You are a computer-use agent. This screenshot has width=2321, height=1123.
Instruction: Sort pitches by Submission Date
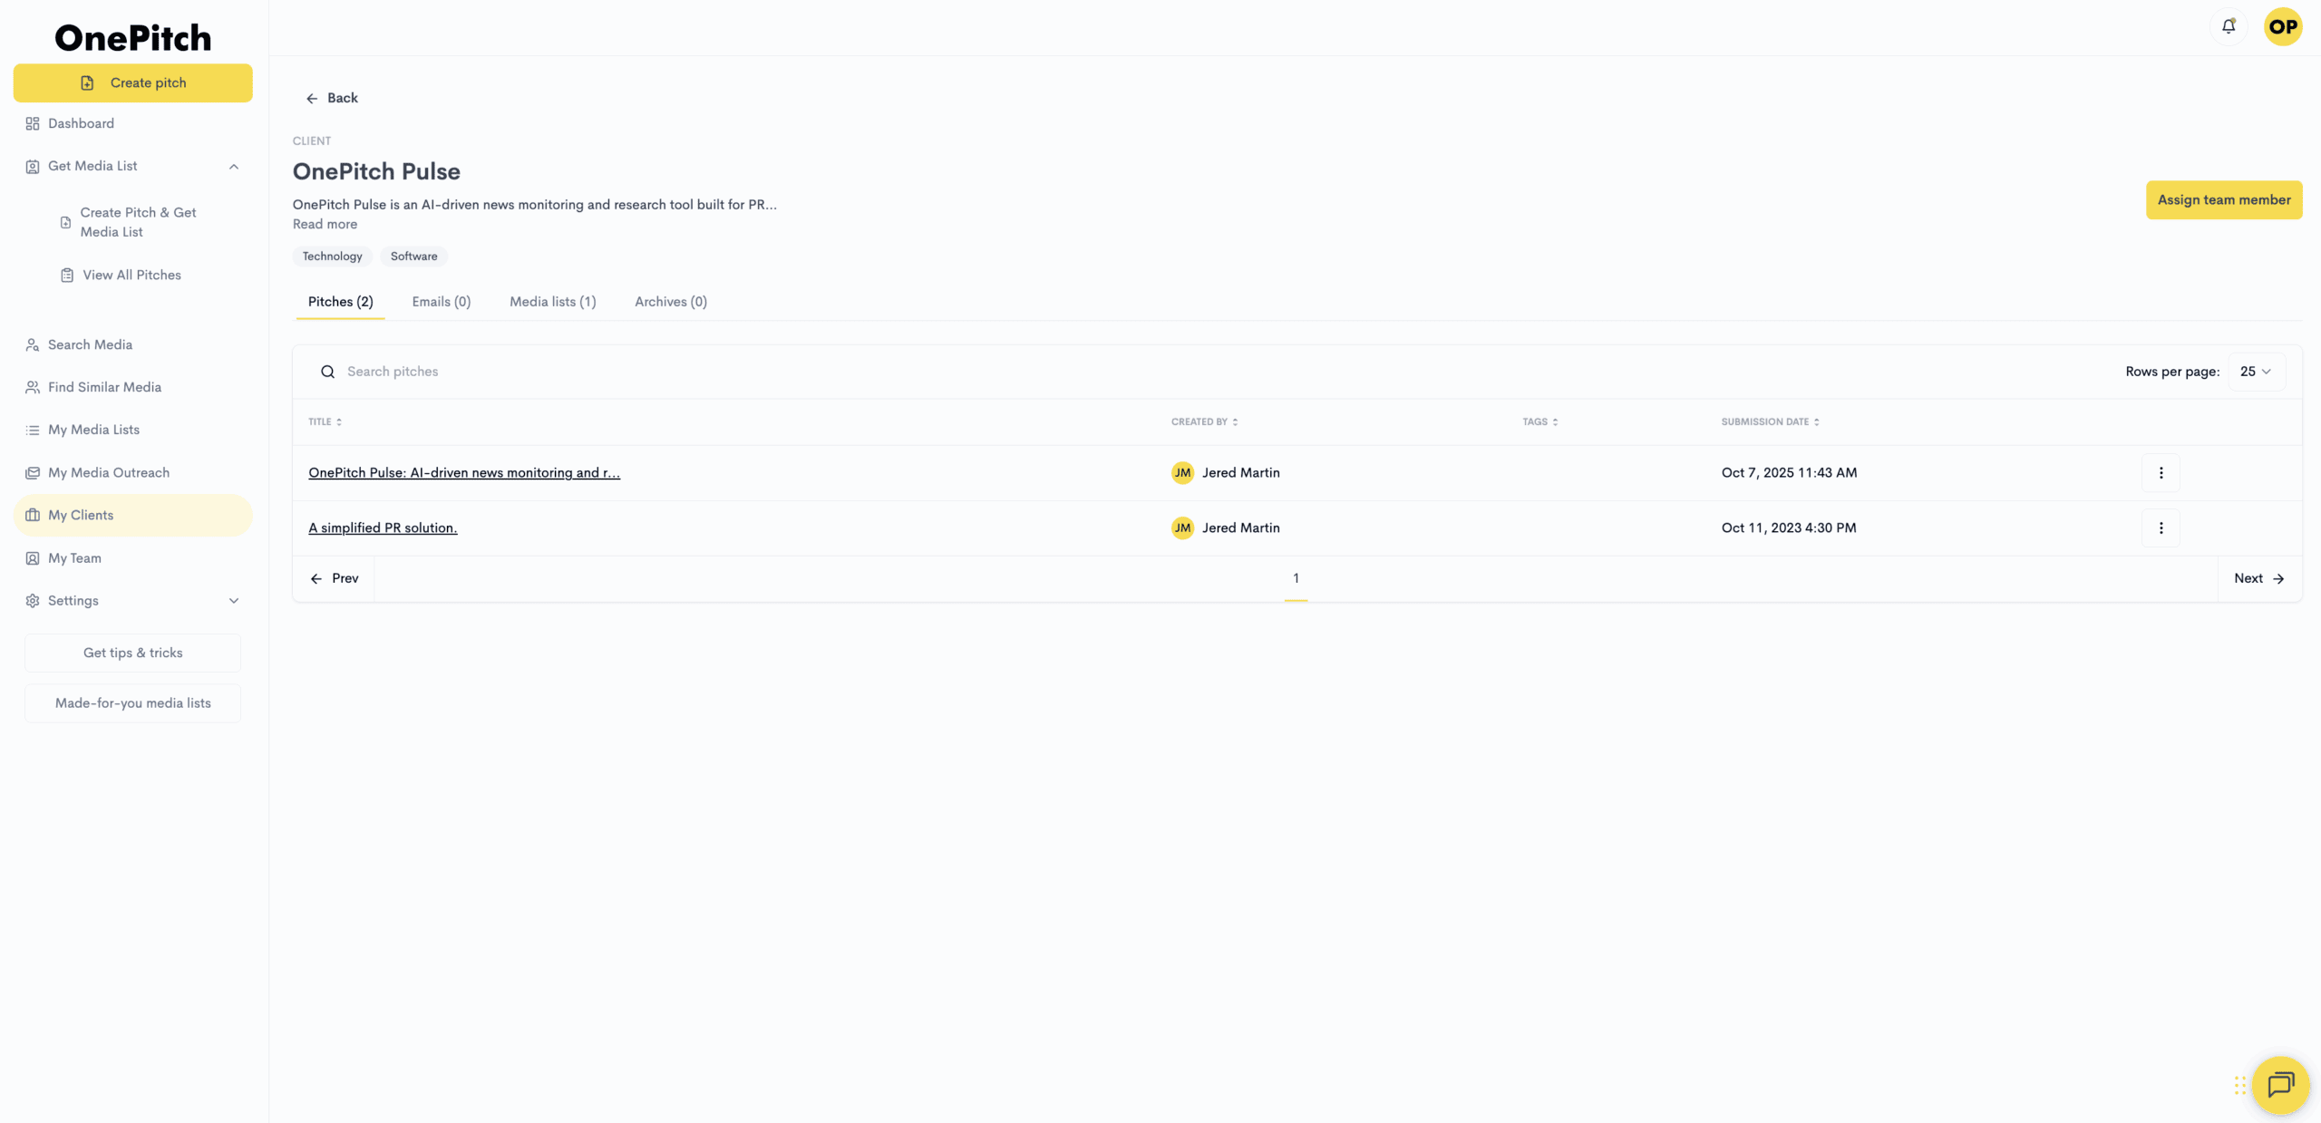(x=1770, y=421)
